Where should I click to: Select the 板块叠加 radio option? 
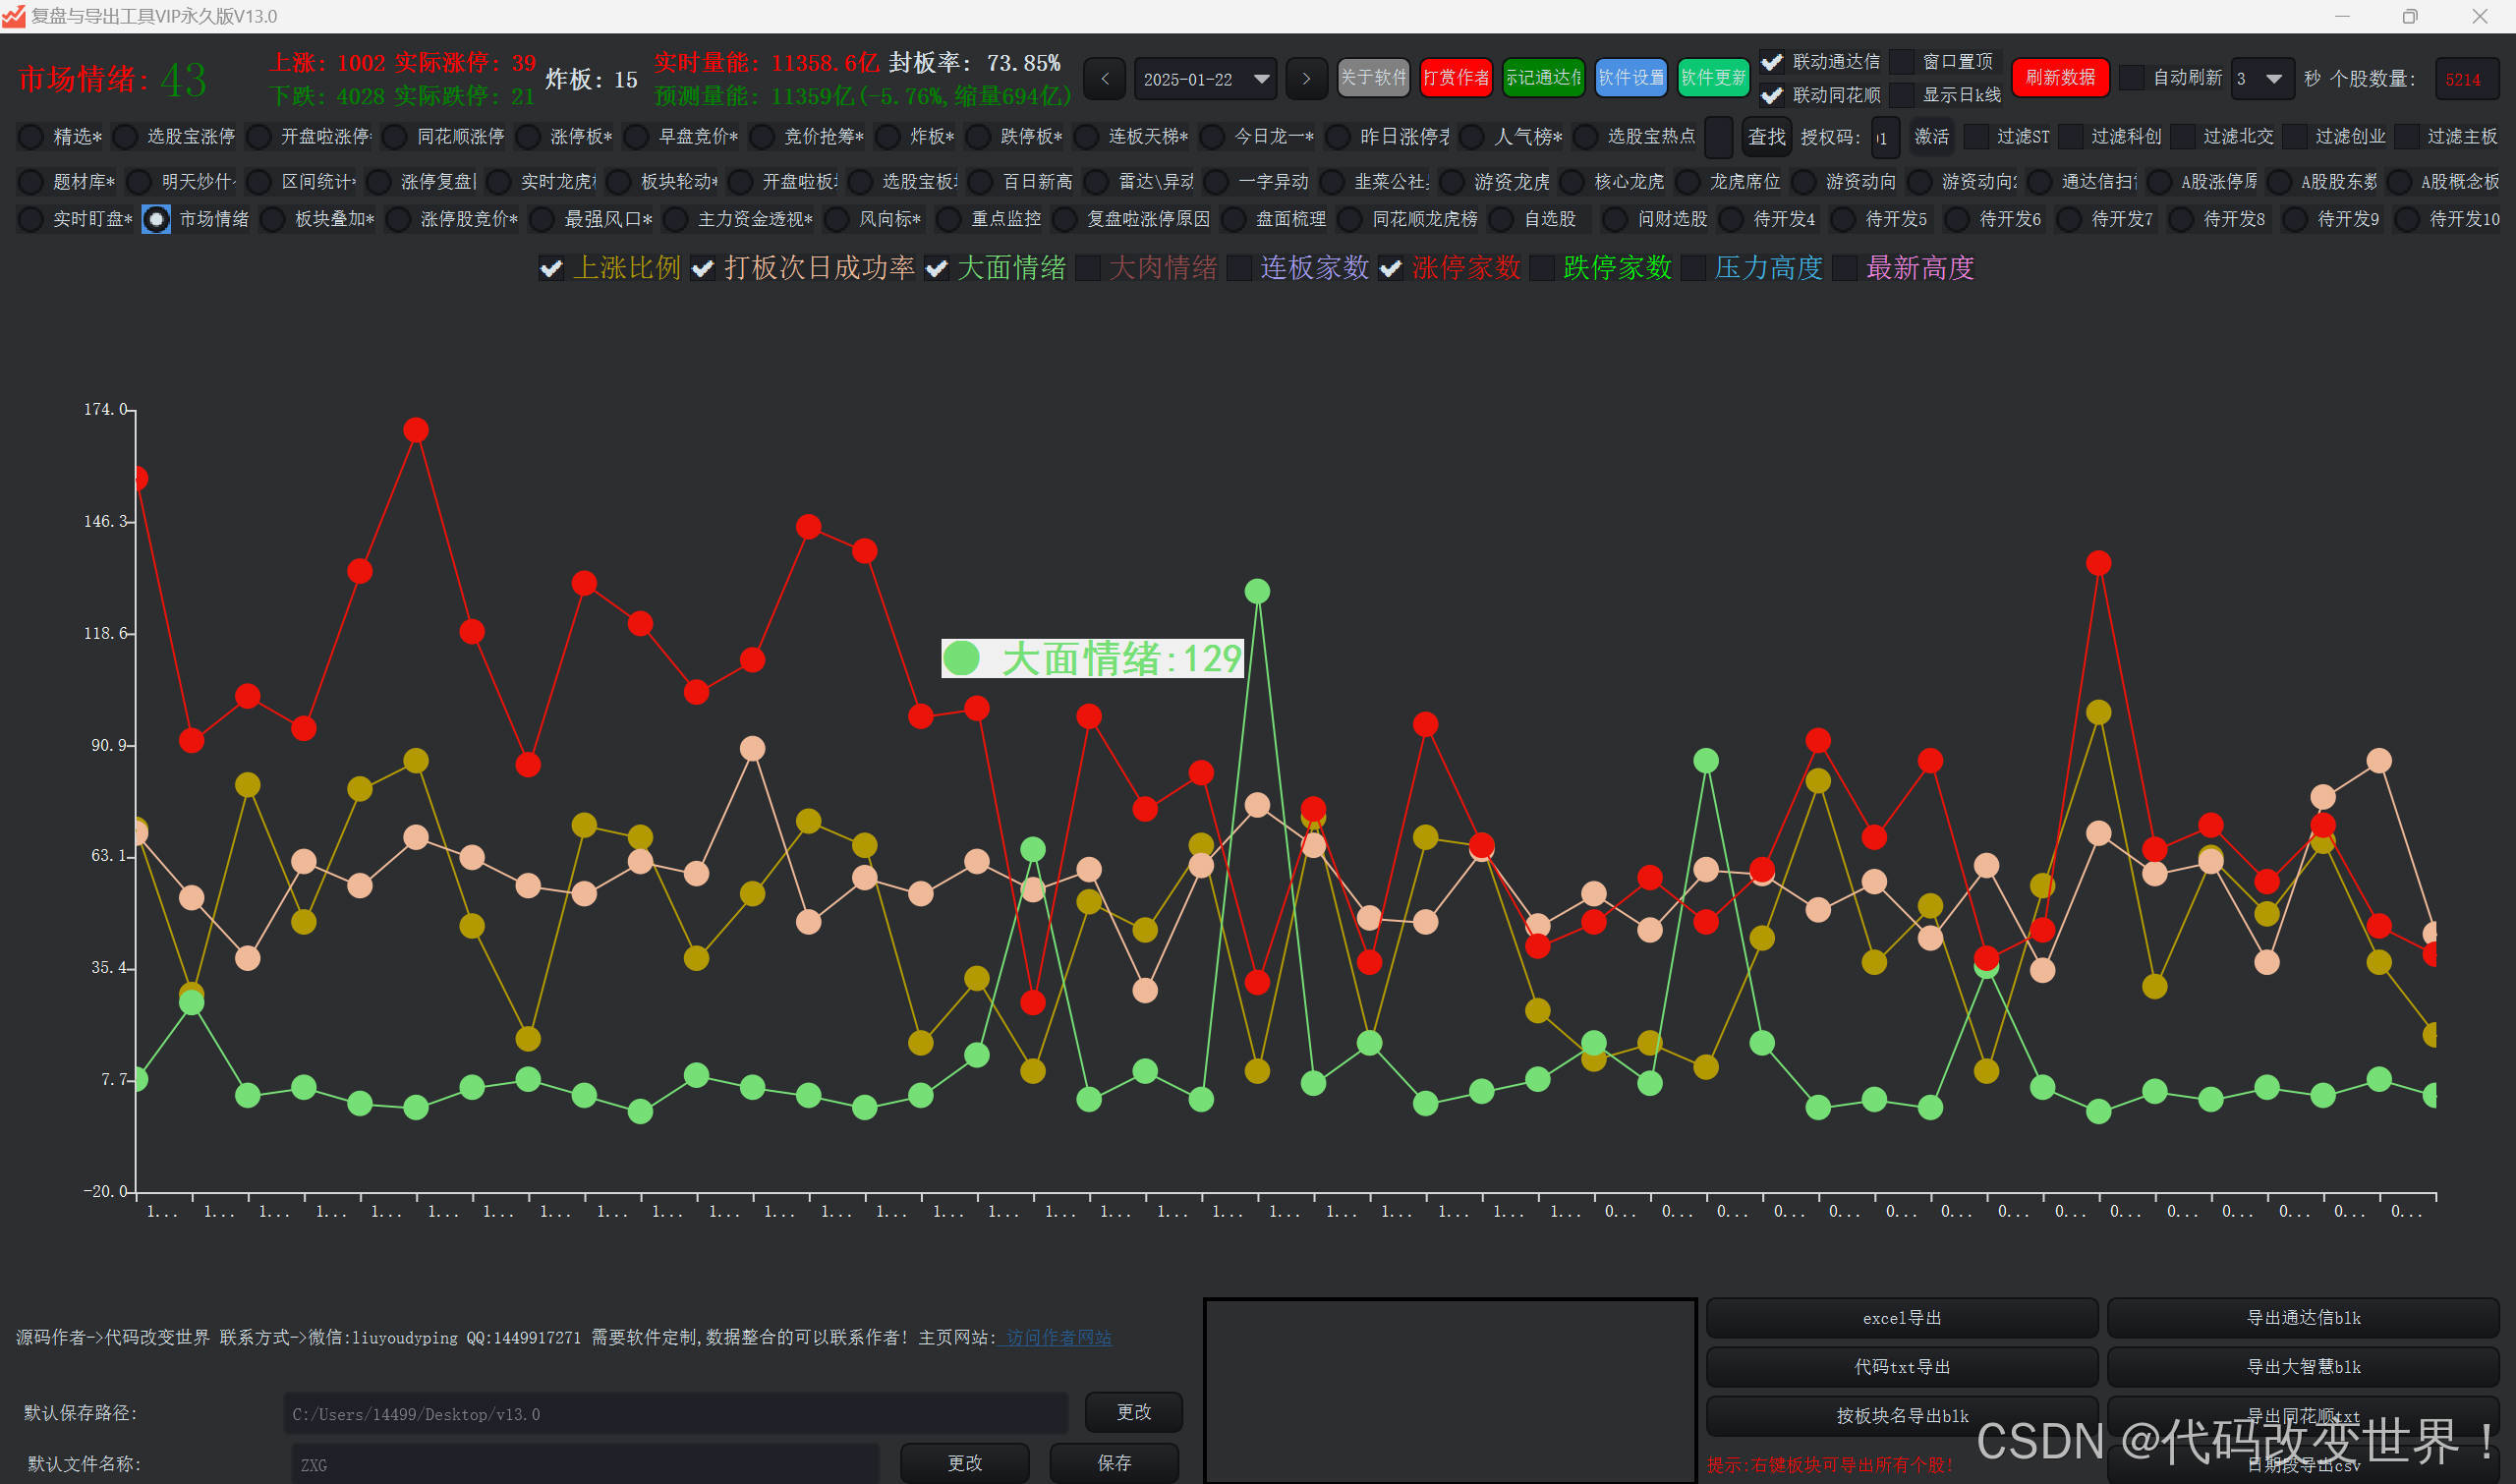click(273, 219)
